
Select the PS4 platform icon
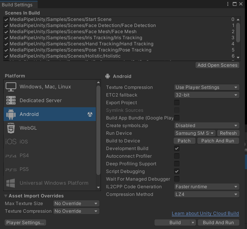10,155
